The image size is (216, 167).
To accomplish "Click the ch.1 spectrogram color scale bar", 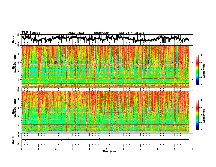I will click(197, 70).
